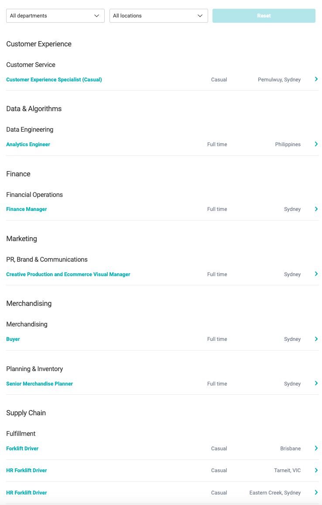The image size is (322, 505).
Task: Click the chevron for Creative Production Manager row
Action: tap(316, 274)
